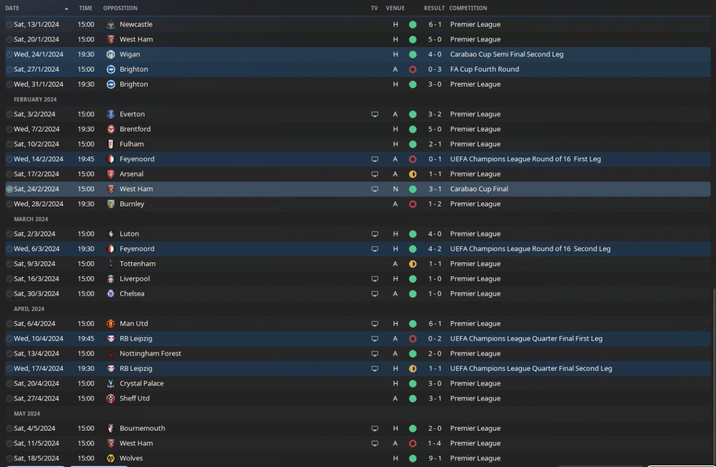Click the Result column header
This screenshot has height=467, width=716.
tap(434, 8)
